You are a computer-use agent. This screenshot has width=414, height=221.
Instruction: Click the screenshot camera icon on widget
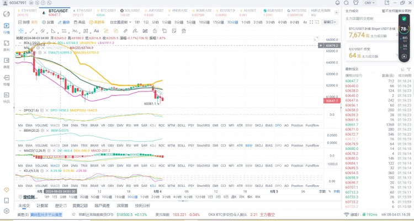click(404, 56)
